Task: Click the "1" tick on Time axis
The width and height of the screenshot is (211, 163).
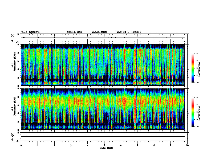Action: coord(38,145)
